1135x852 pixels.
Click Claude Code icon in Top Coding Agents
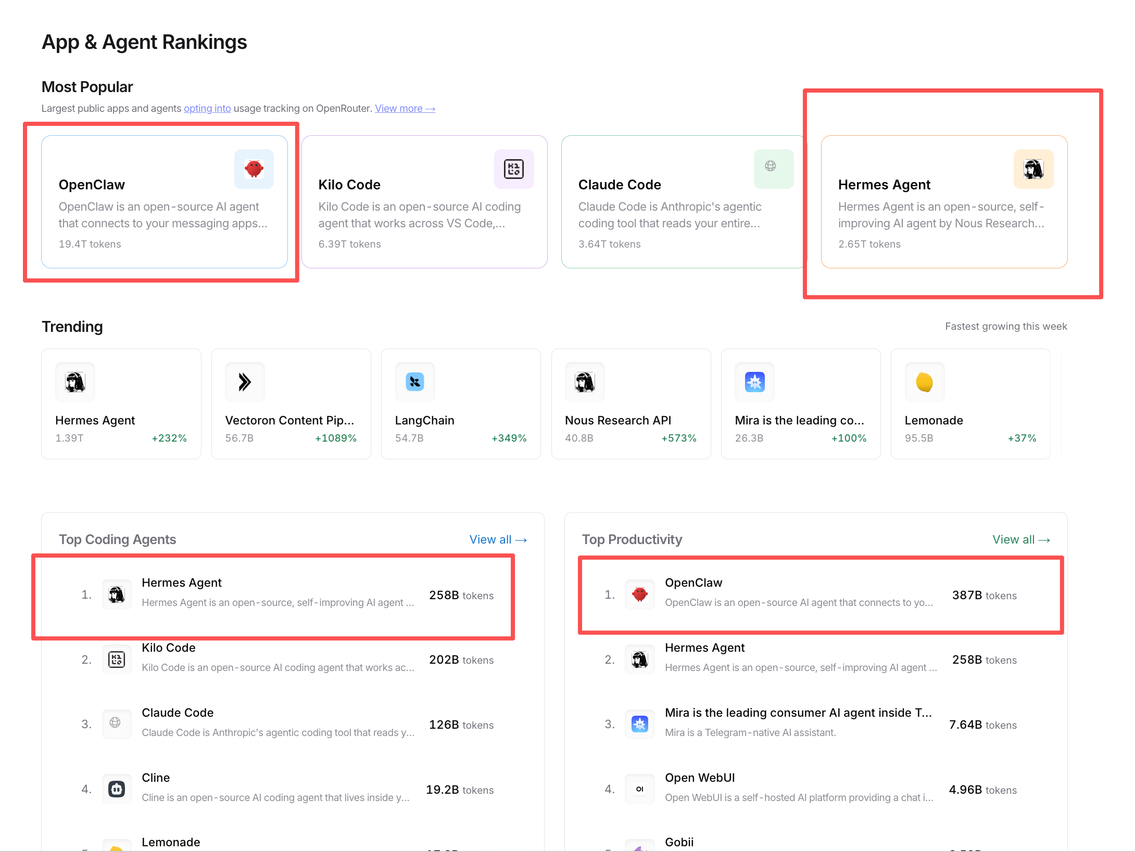point(117,724)
